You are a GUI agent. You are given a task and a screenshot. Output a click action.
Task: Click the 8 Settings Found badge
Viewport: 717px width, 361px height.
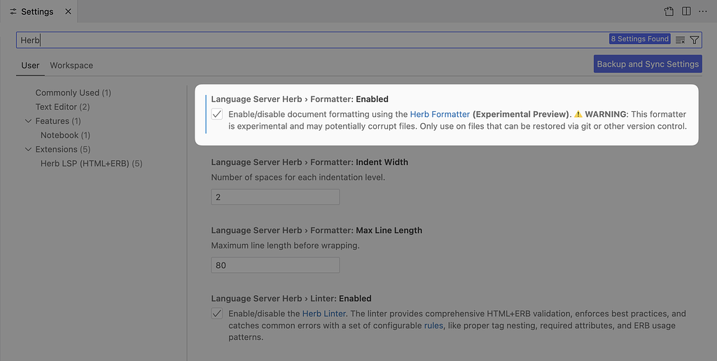click(x=640, y=39)
